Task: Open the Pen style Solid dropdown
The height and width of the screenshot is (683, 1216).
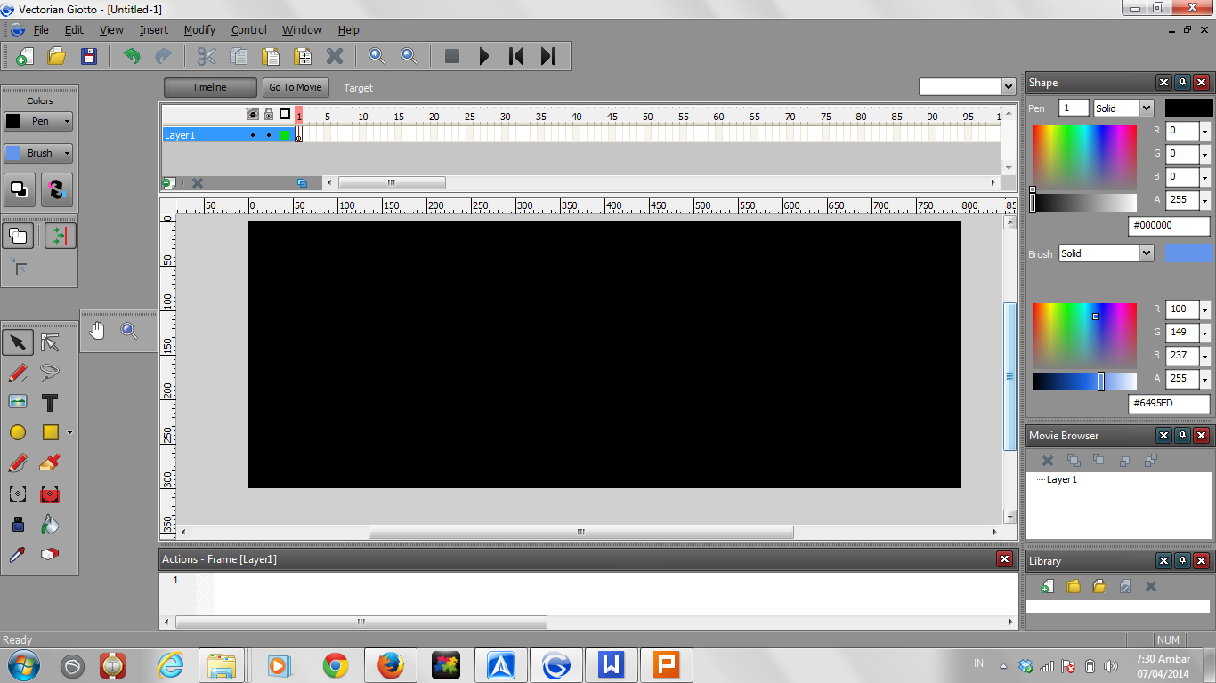Action: (1123, 107)
